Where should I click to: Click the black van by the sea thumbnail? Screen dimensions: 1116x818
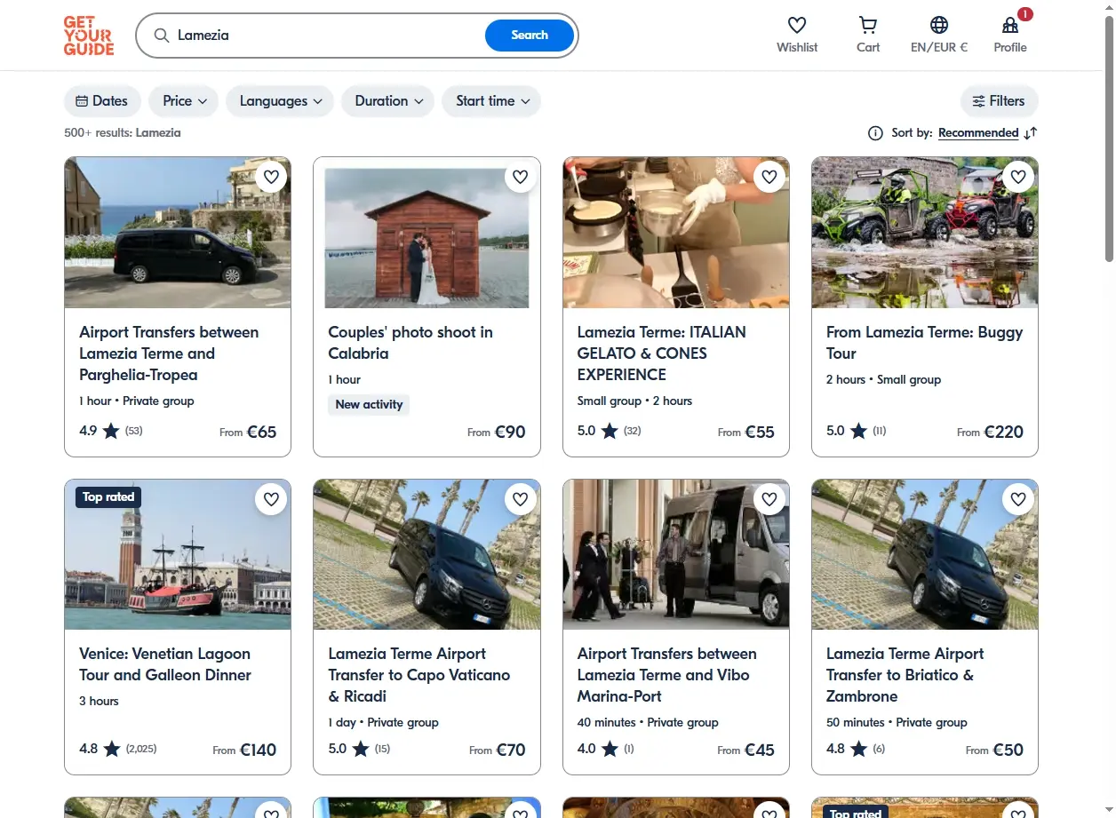[x=178, y=233]
